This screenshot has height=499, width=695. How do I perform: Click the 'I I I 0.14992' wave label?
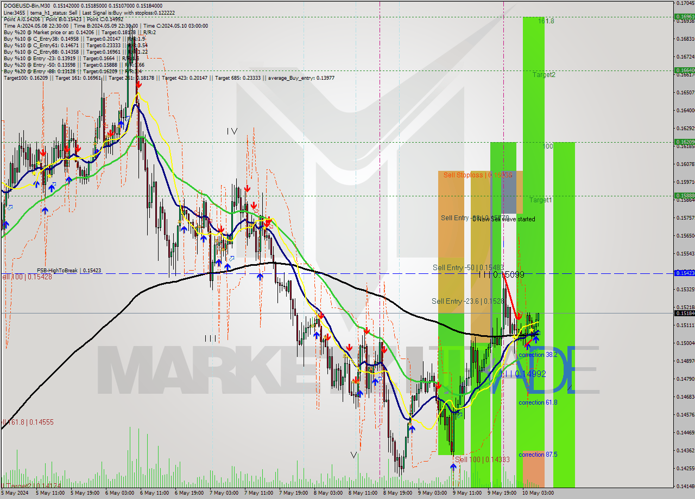[x=522, y=374]
